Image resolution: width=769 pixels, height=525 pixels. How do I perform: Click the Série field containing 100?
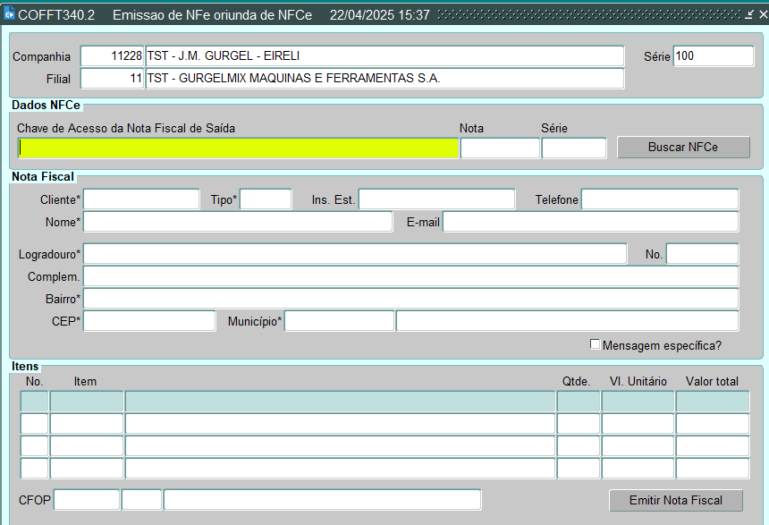pos(713,56)
